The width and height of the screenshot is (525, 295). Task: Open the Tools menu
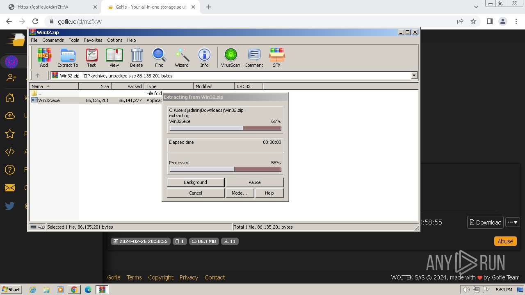pos(74,40)
